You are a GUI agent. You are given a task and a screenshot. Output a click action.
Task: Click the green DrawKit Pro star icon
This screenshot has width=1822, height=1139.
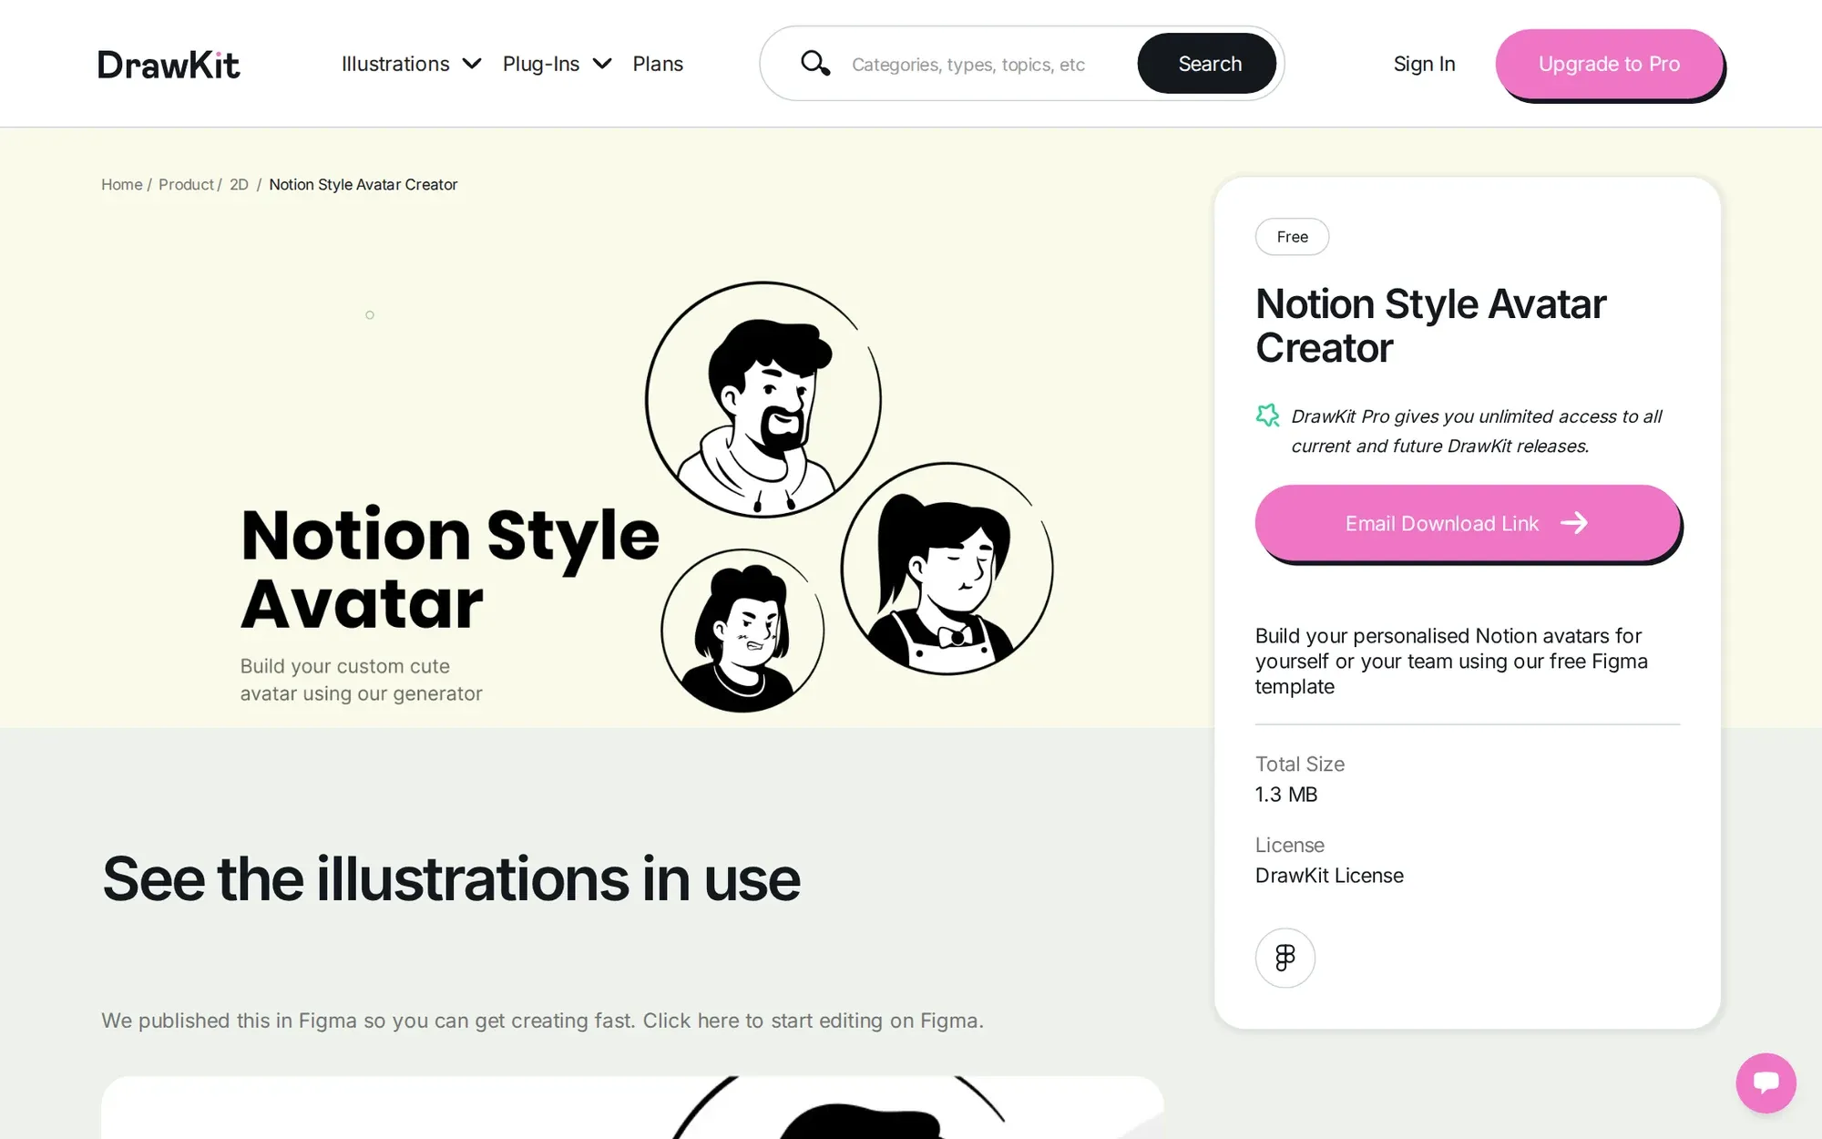click(x=1267, y=416)
